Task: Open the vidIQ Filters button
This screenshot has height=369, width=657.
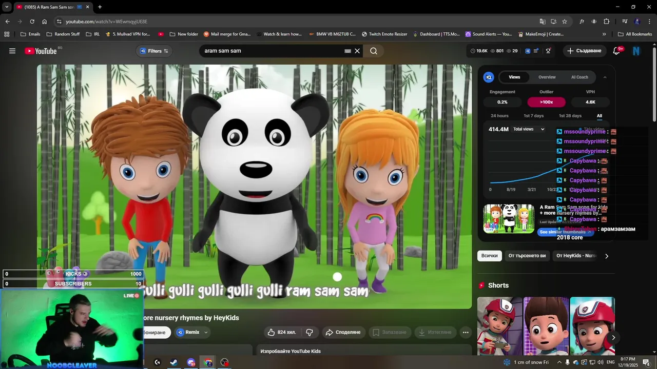Action: point(154,51)
